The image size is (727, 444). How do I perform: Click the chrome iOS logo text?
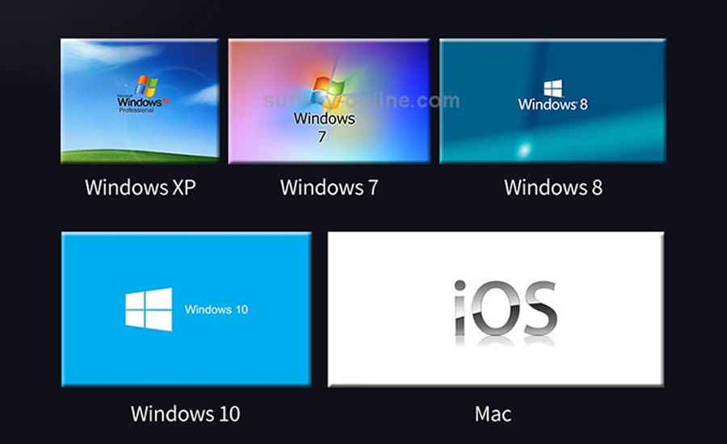click(504, 308)
